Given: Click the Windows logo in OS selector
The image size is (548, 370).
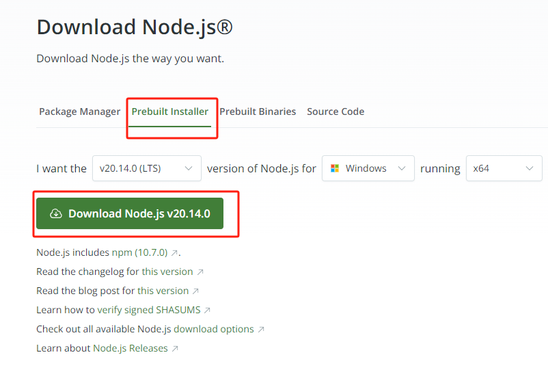Looking at the screenshot, I should tap(335, 168).
